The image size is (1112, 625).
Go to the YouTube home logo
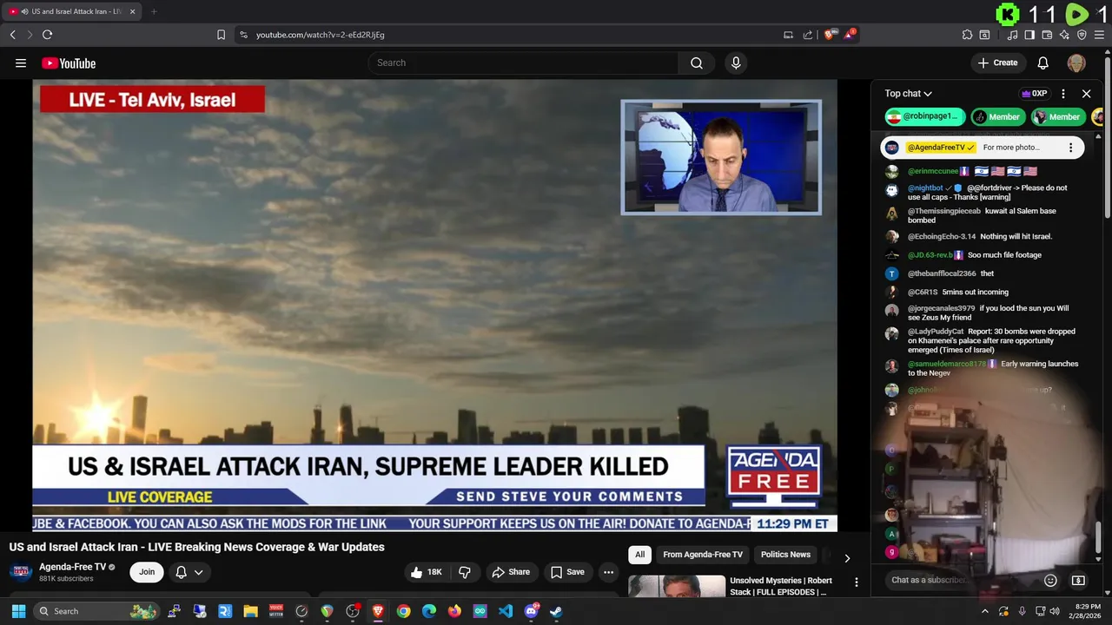pos(69,62)
